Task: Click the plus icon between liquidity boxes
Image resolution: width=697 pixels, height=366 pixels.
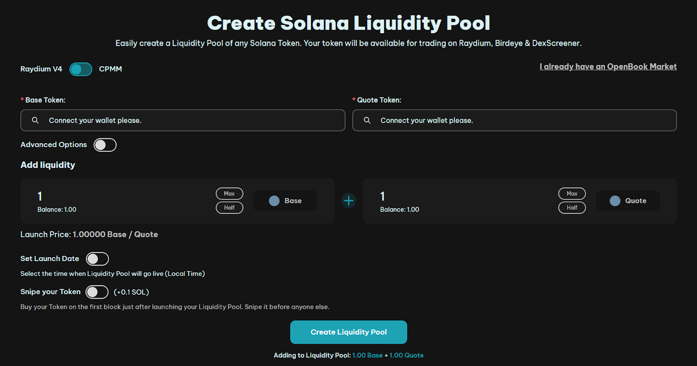Action: coord(348,201)
